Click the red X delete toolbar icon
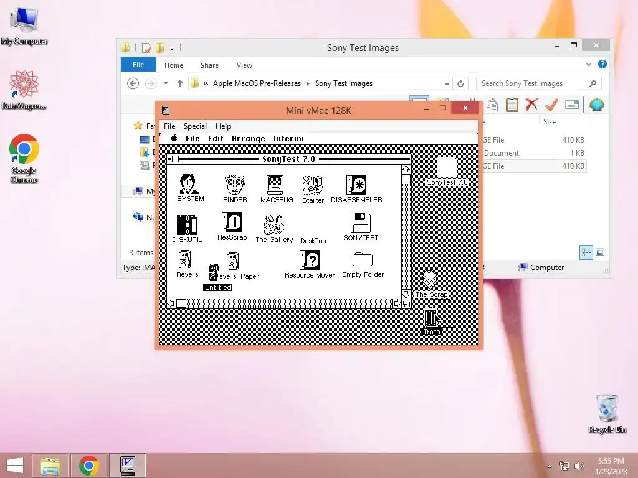 tap(531, 105)
